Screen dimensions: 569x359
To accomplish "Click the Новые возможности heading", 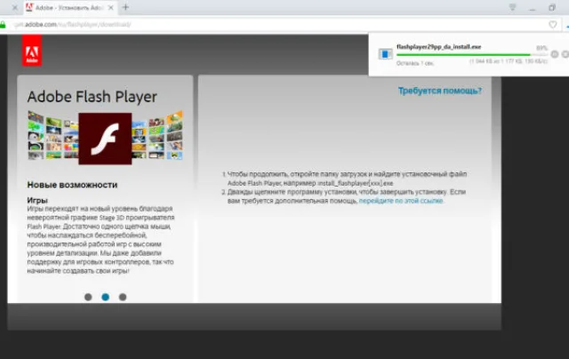I will (x=72, y=185).
